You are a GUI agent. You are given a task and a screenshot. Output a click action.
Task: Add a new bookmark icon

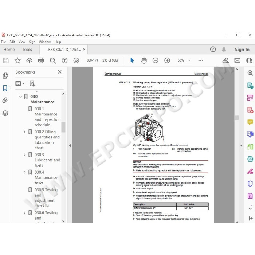click(x=32, y=83)
